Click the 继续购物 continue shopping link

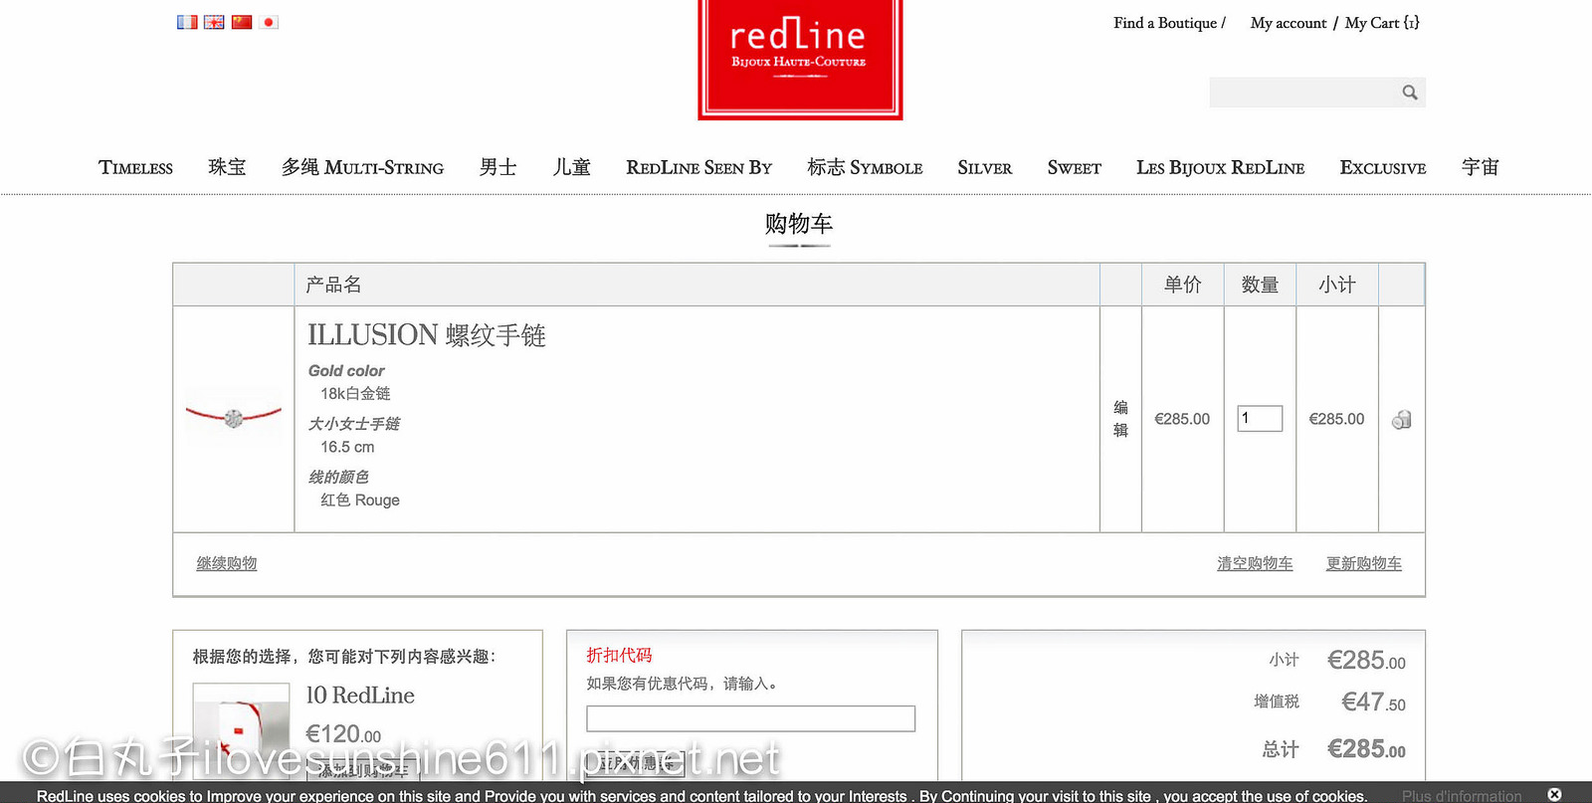click(x=227, y=563)
